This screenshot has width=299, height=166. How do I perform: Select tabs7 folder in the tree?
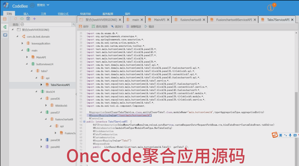(x=44, y=71)
